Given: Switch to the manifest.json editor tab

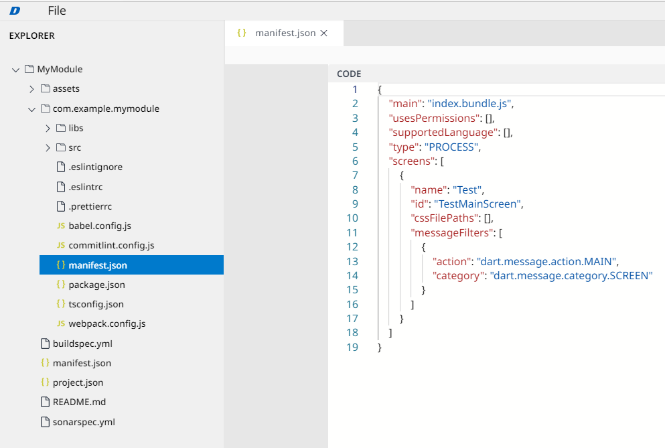Looking at the screenshot, I should 285,33.
